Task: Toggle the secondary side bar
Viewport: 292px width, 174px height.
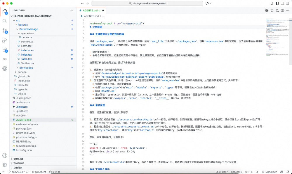Action: 287,3
